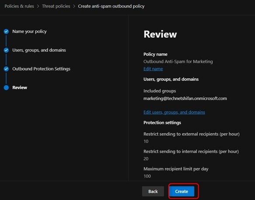255x200 pixels.
Task: Select 'Maximum recipient limit per day' label
Action: click(176, 169)
